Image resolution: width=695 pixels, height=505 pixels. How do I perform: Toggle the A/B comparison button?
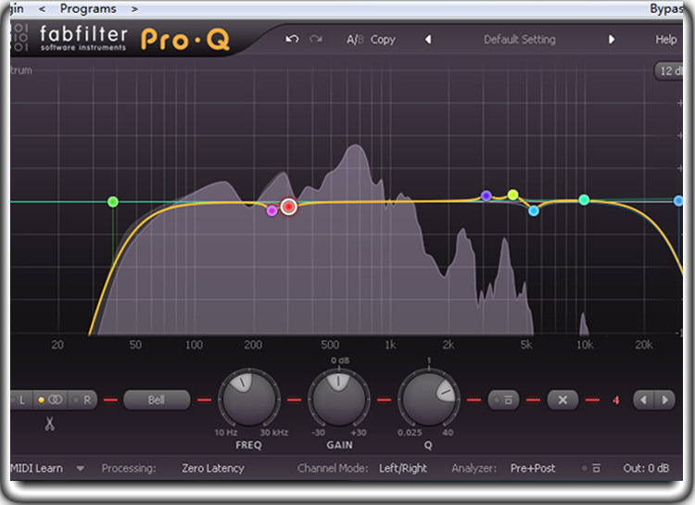pos(355,40)
